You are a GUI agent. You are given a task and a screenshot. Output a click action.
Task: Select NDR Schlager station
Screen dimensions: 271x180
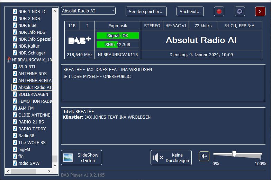pos(31,53)
